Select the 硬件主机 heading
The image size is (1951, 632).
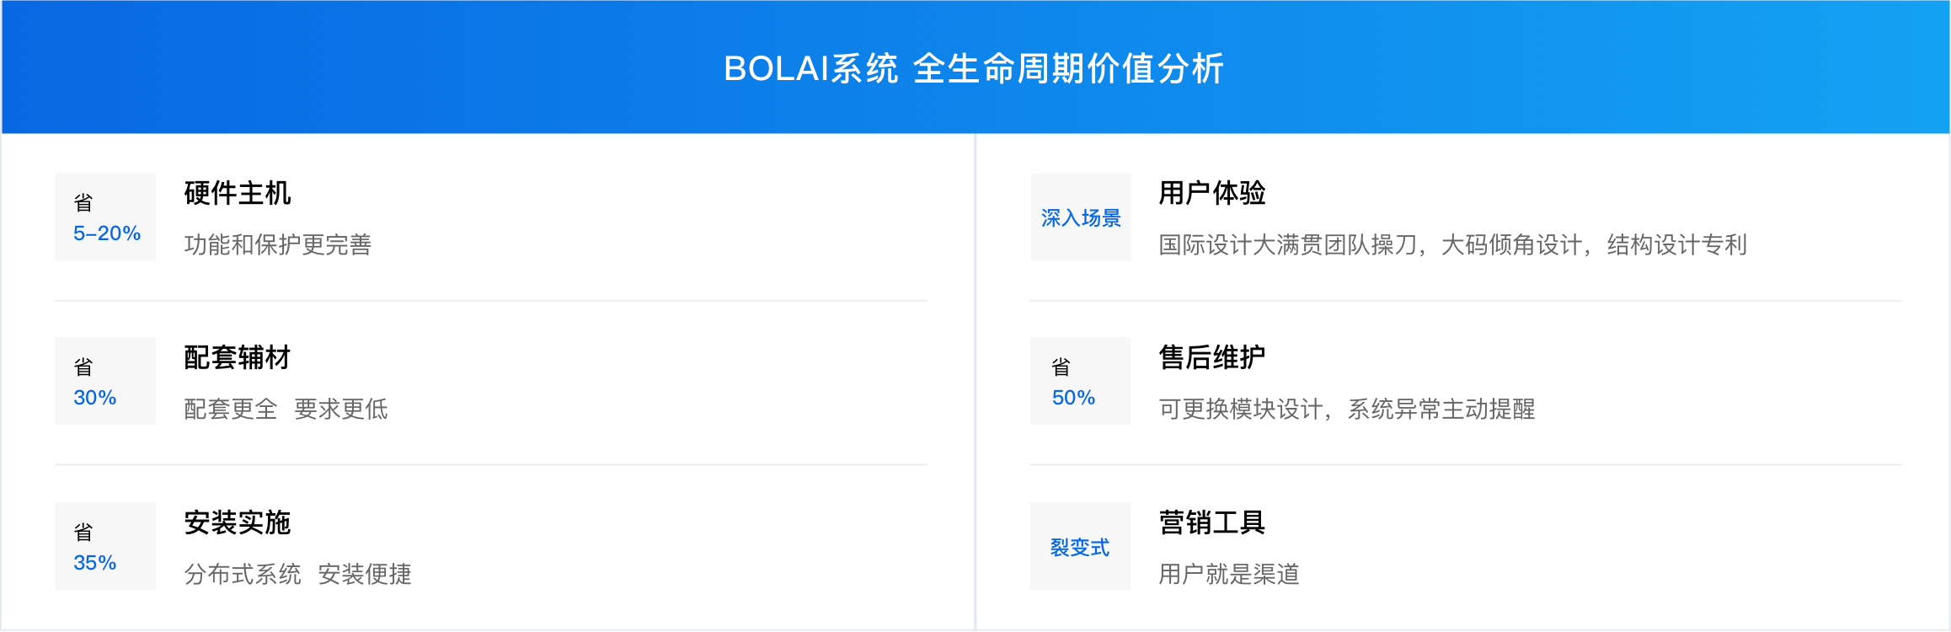click(238, 193)
